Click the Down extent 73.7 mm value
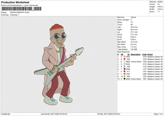Screen dimensions: 164x116 point(134,34)
